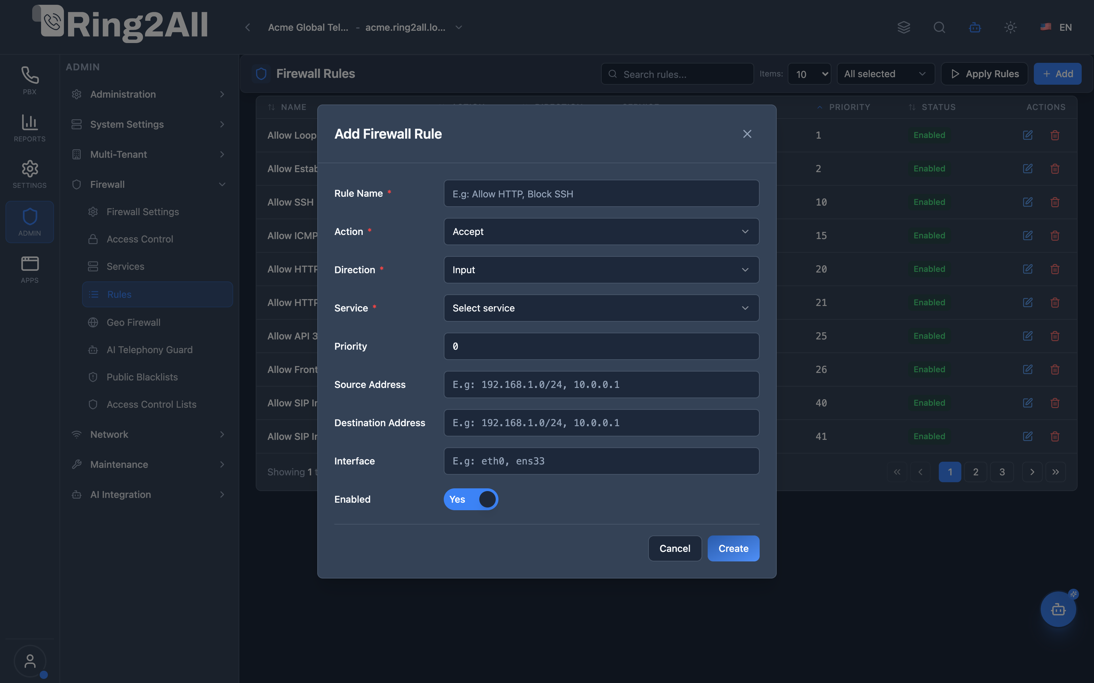Viewport: 1094px width, 683px height.
Task: Open the Reports section icon
Action: (29, 128)
